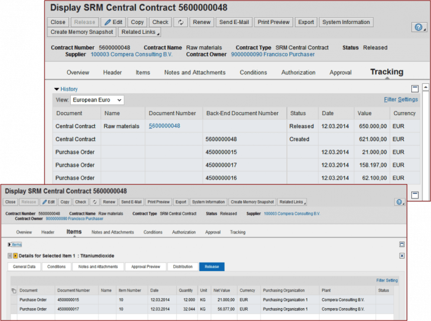Viewport: 431px width, 321px height.
Task: Open the Filter Settings link in History
Action: (401, 100)
